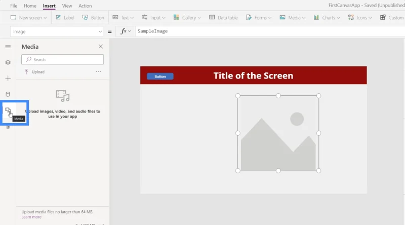
Task: Click the Icons shapes icon
Action: (351, 17)
